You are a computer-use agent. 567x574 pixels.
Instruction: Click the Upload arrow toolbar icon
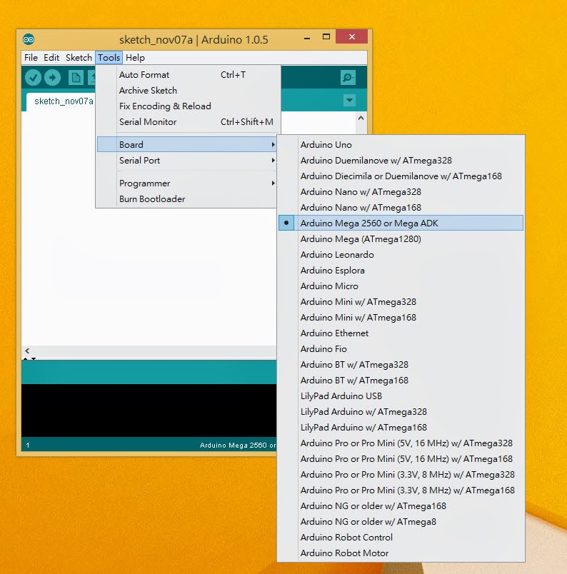coord(52,78)
